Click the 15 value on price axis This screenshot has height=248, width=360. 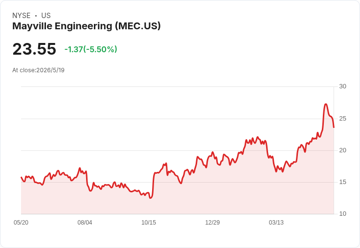[x=342, y=182]
